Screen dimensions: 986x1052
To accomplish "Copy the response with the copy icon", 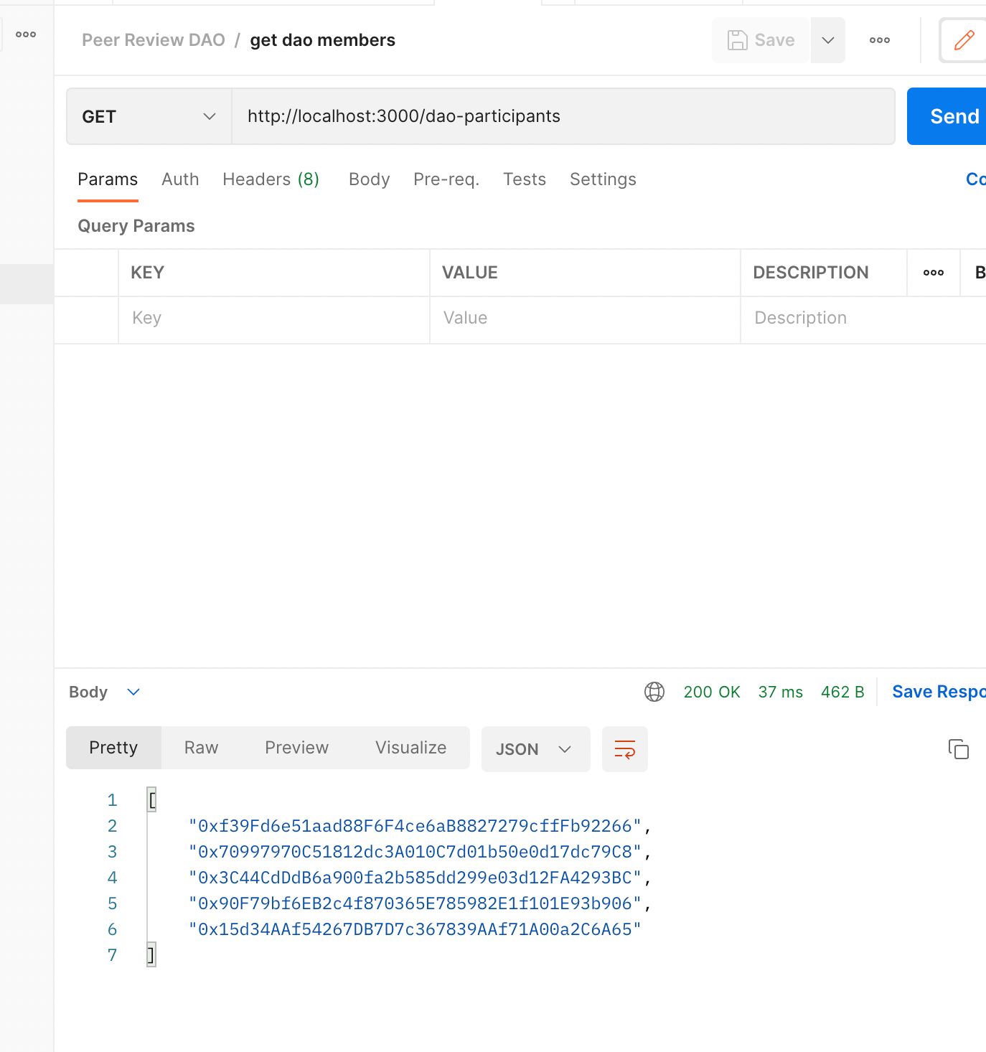I will coord(959,749).
